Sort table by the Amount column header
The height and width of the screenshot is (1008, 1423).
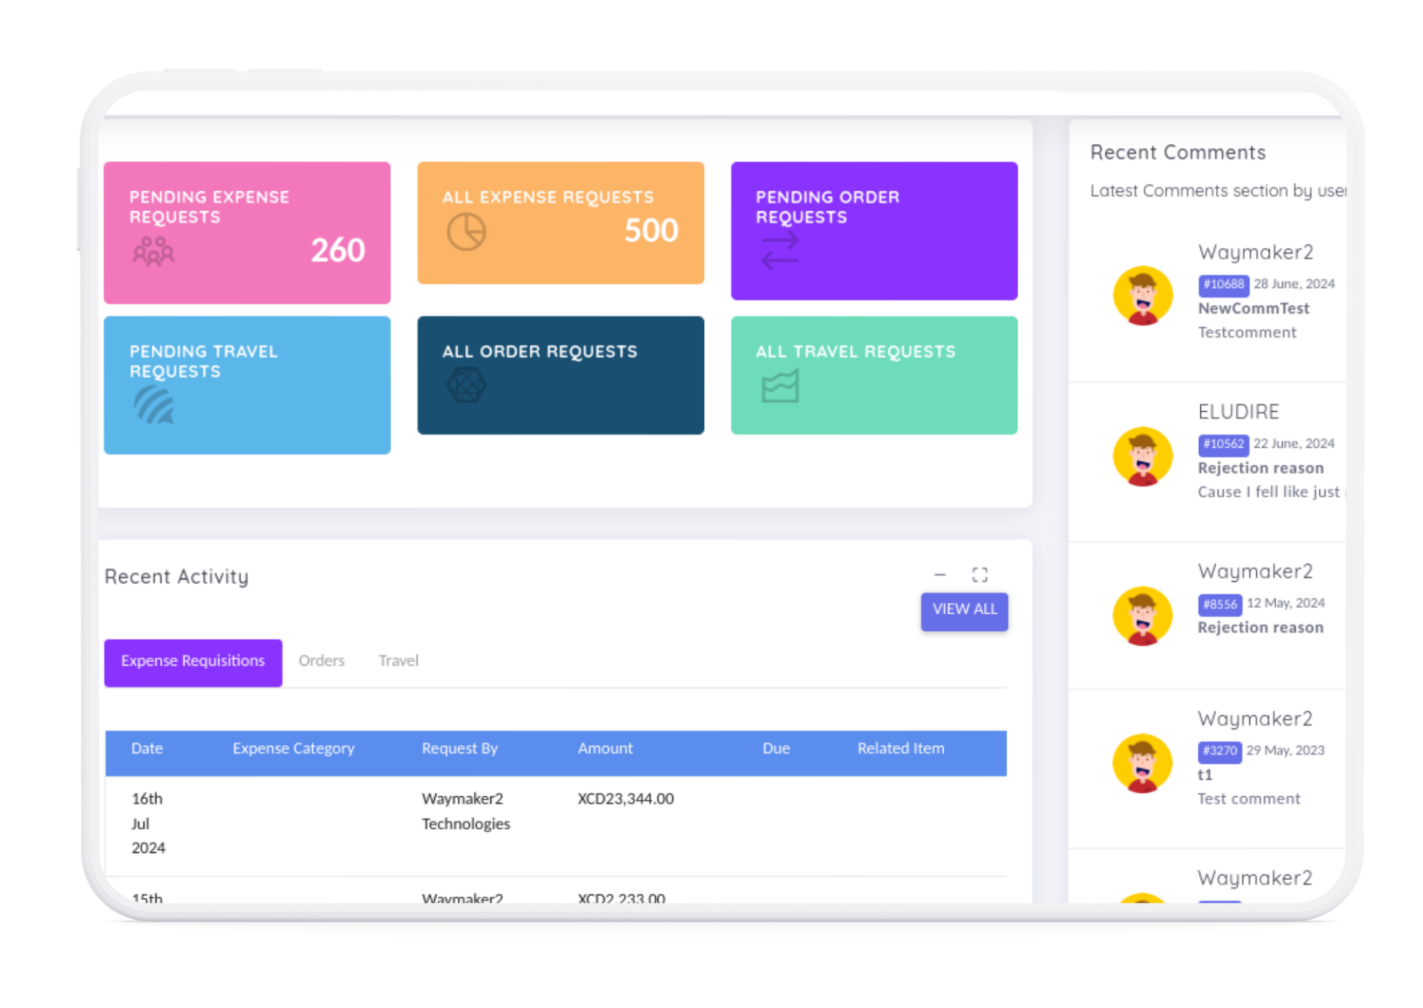tap(605, 749)
